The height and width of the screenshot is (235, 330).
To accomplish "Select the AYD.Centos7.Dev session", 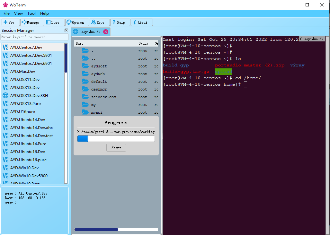I will pyautogui.click(x=33, y=47).
